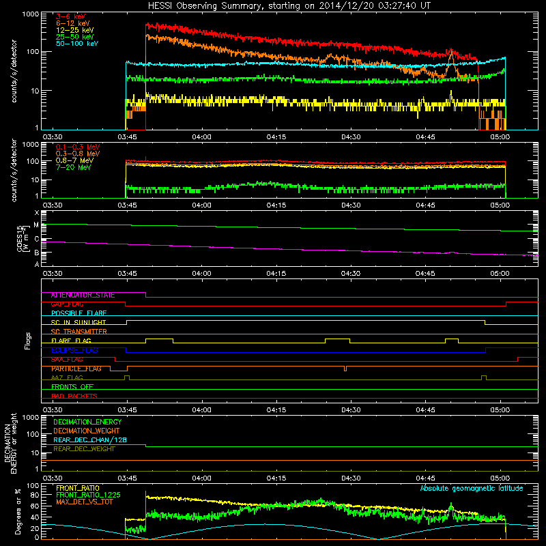Image resolution: width=546 pixels, height=546 pixels.
Task: Click Absolute geomagnetic latitude label
Action: pos(472,488)
